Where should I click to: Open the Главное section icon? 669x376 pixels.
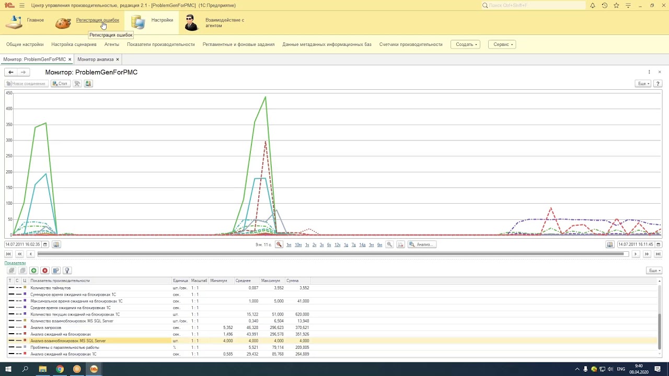point(14,22)
